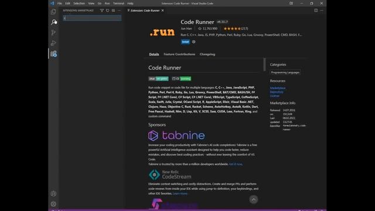Open the Selection menu
This screenshot has height=211, width=375.
[x=79, y=4]
